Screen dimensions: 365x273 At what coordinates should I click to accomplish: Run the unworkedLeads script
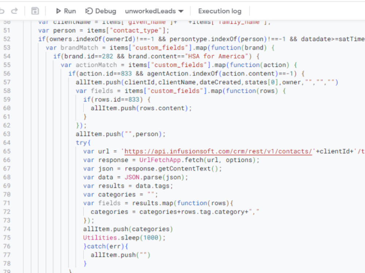click(x=66, y=11)
